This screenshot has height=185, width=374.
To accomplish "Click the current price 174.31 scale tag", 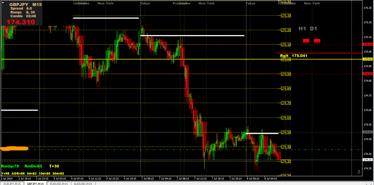I will 368,160.
